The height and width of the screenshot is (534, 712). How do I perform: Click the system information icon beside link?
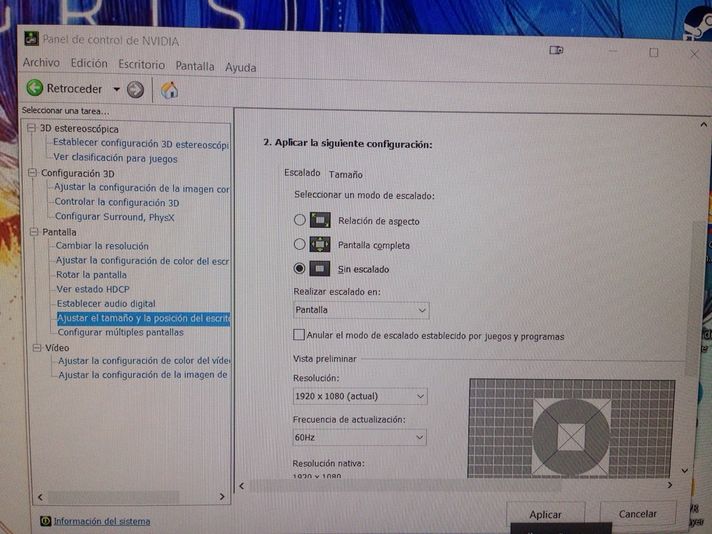click(46, 521)
